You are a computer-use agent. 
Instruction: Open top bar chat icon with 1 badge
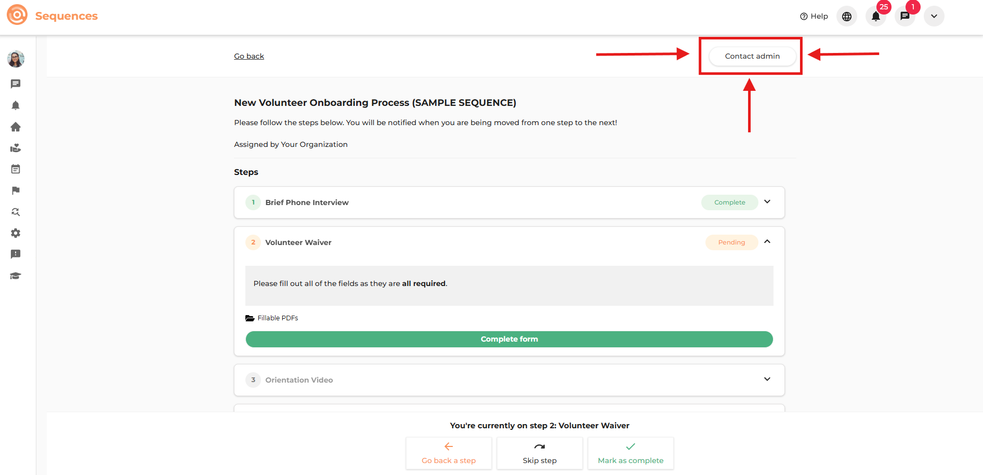point(905,17)
